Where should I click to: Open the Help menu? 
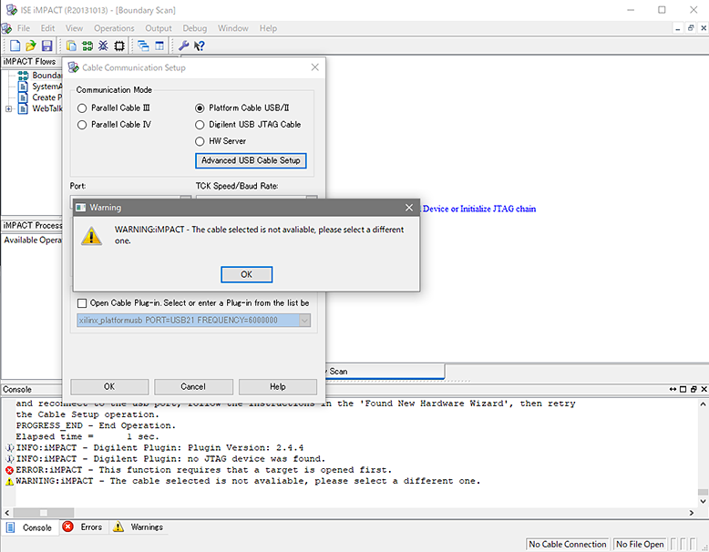[268, 28]
